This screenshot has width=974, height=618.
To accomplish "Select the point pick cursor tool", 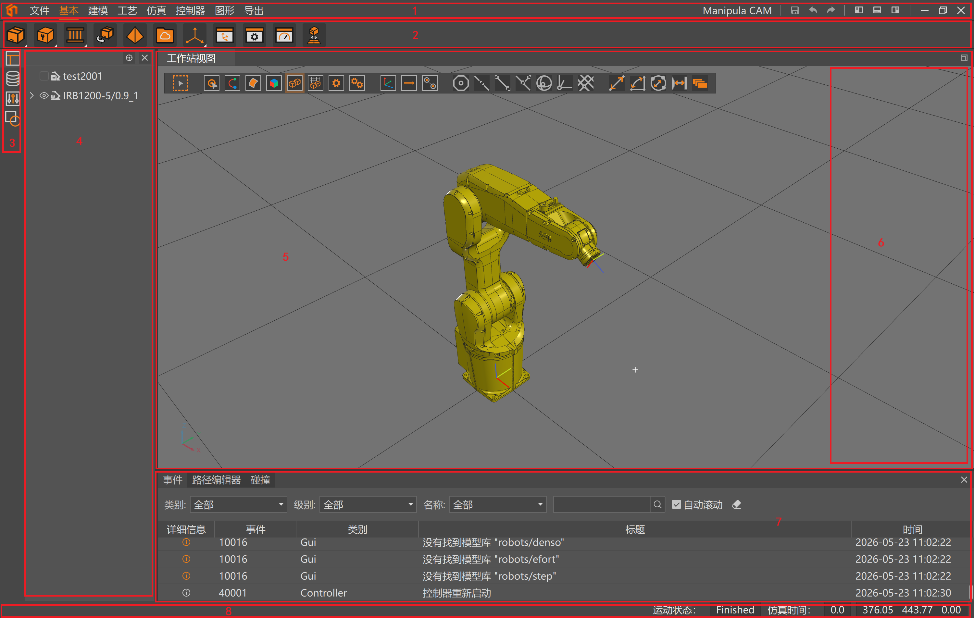I will 212,83.
